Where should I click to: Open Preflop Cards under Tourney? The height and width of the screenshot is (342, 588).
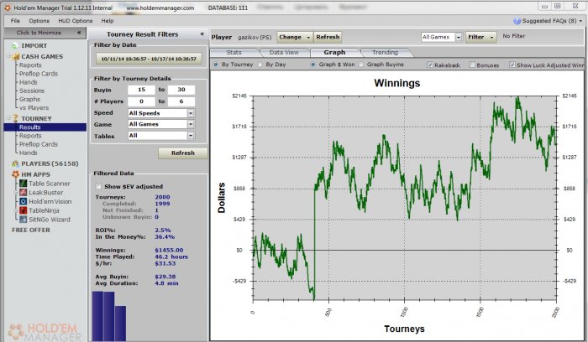click(x=39, y=144)
